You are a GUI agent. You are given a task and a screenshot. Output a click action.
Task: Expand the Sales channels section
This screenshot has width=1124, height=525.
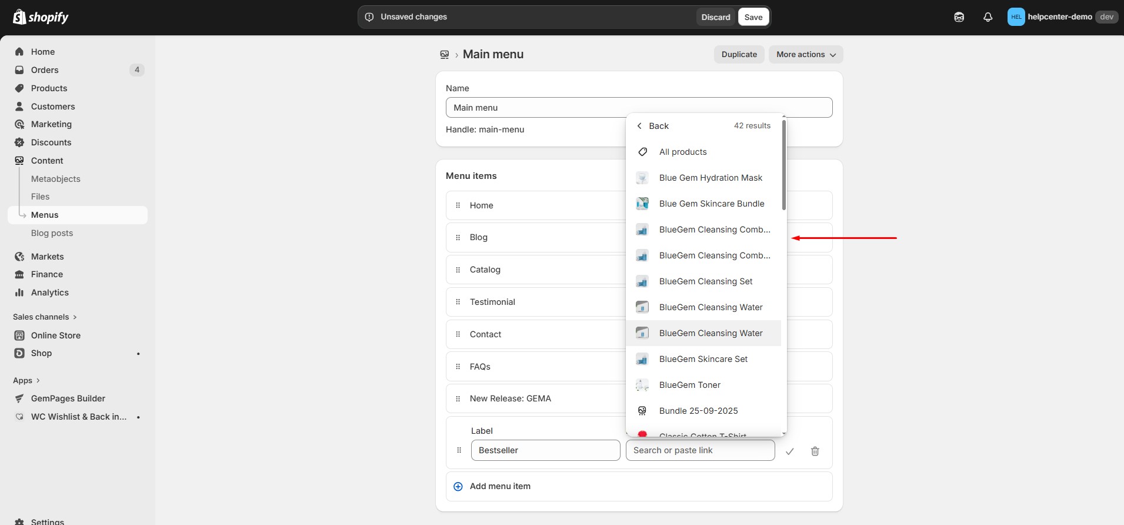click(x=45, y=317)
